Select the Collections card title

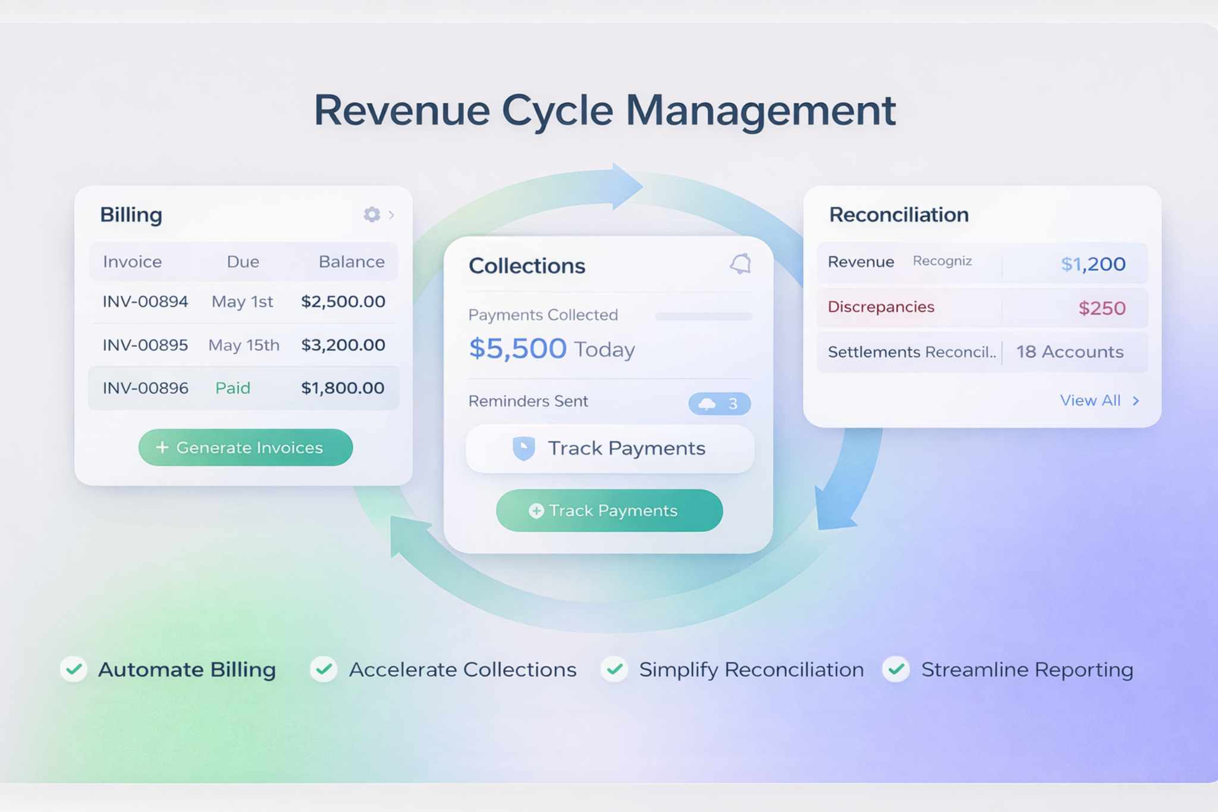click(527, 266)
